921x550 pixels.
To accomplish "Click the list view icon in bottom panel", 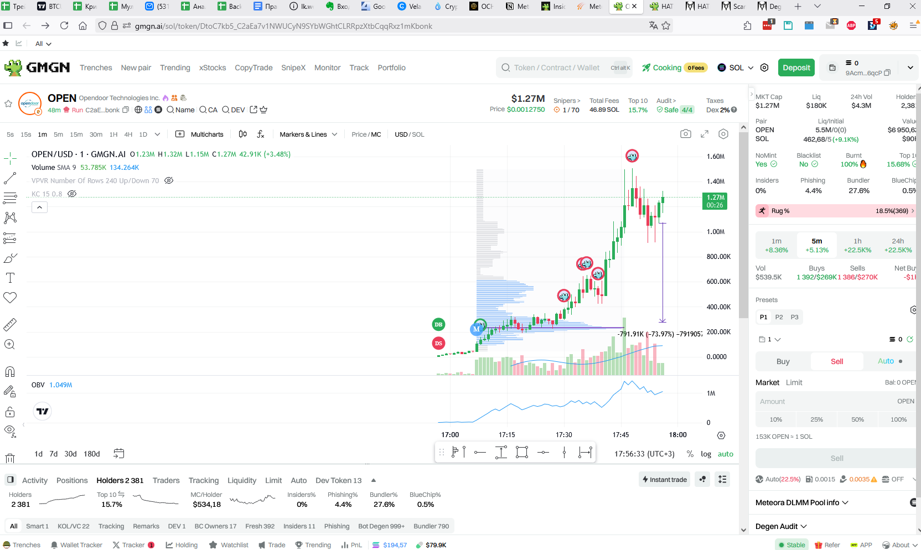I will tap(722, 480).
